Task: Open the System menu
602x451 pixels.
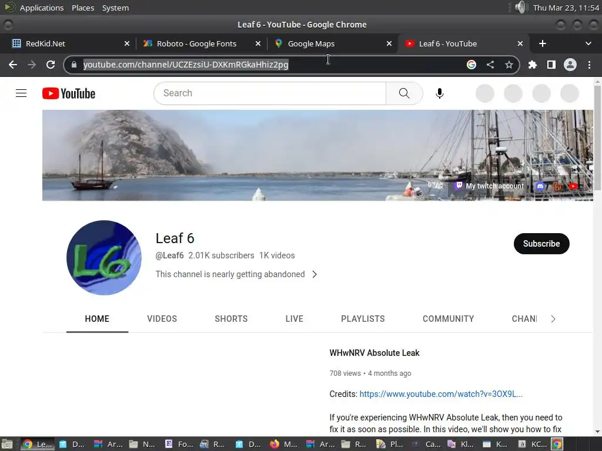Action: (116, 8)
